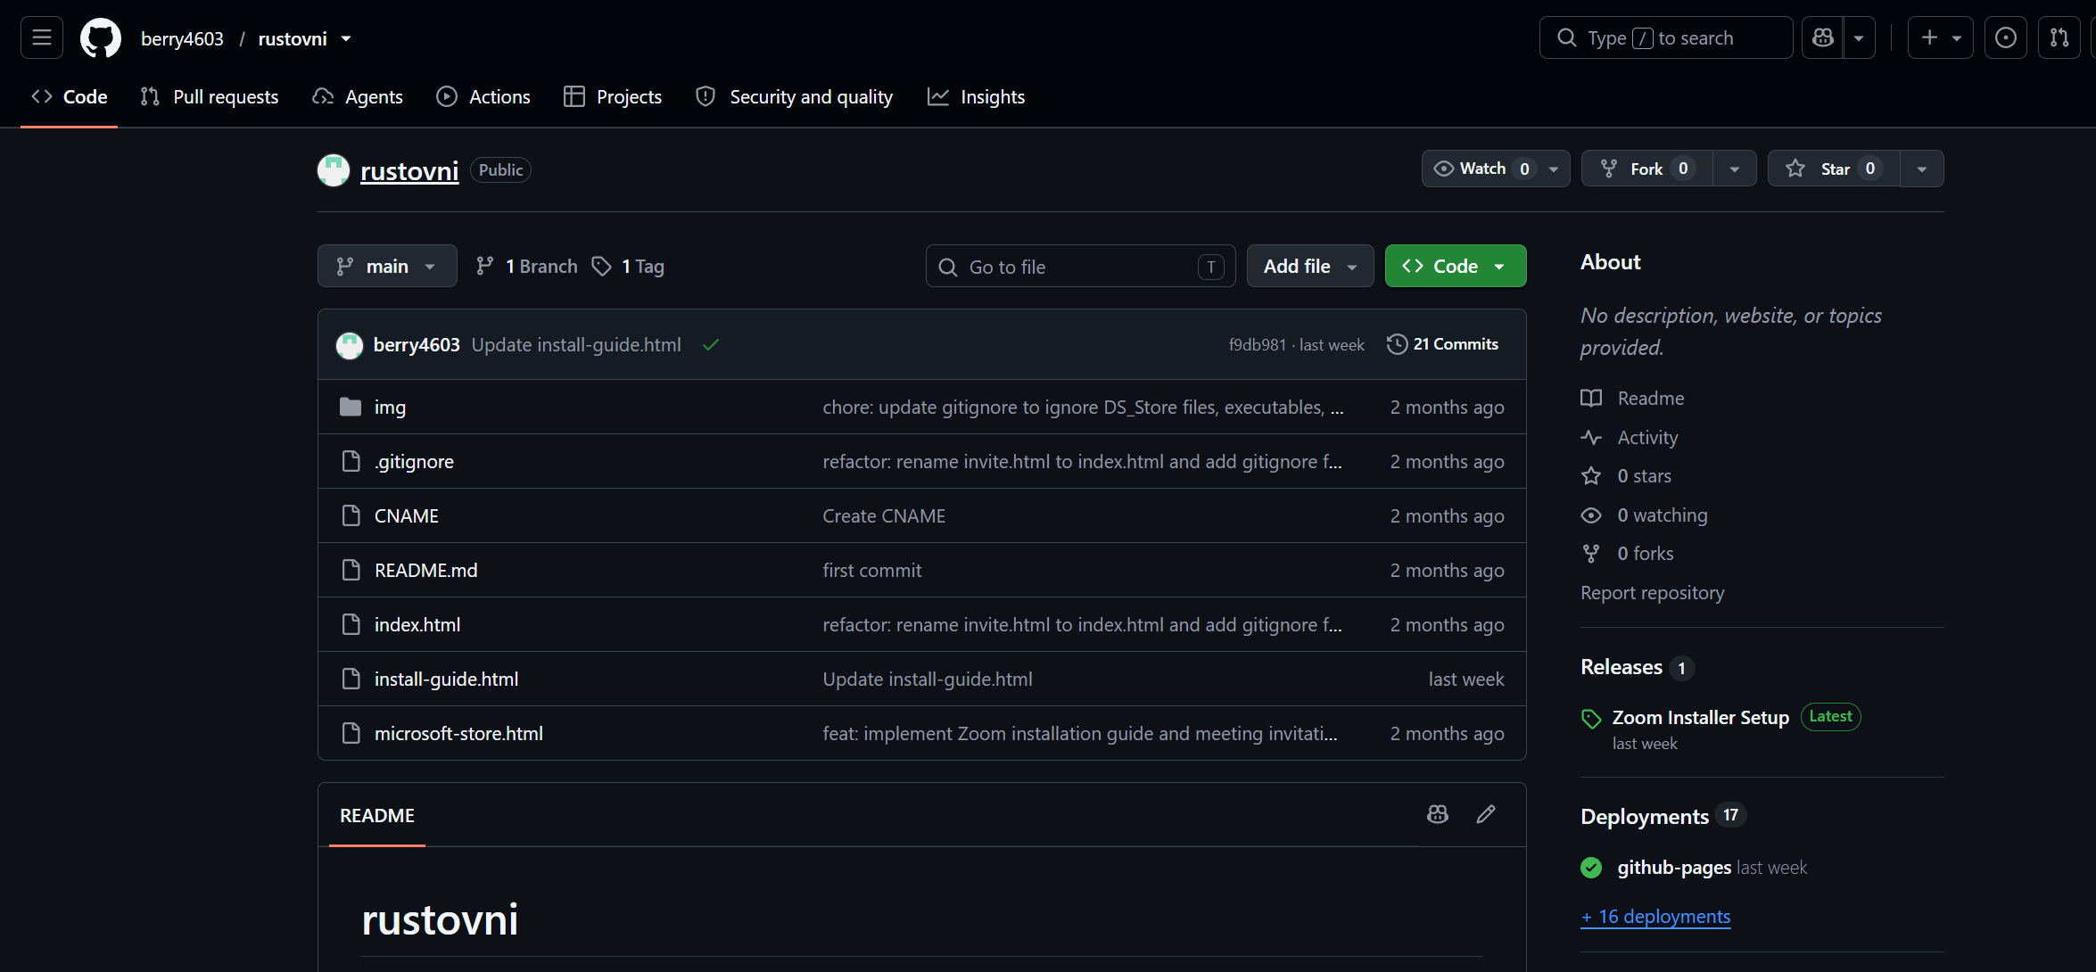Viewport: 2096px width, 972px height.
Task: Star the rustovni repository
Action: tap(1834, 169)
